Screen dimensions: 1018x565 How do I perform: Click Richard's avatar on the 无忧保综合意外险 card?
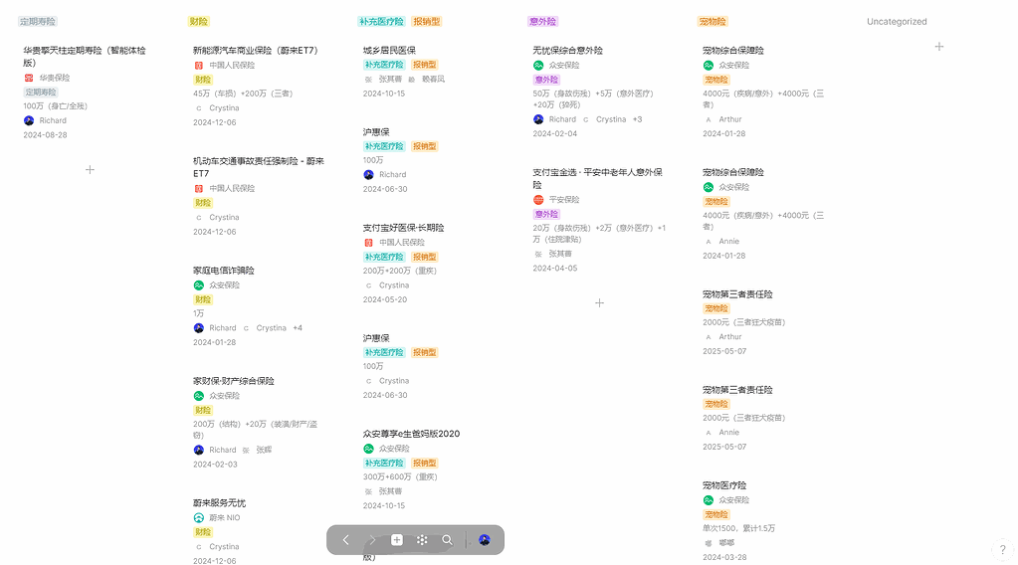coord(538,119)
